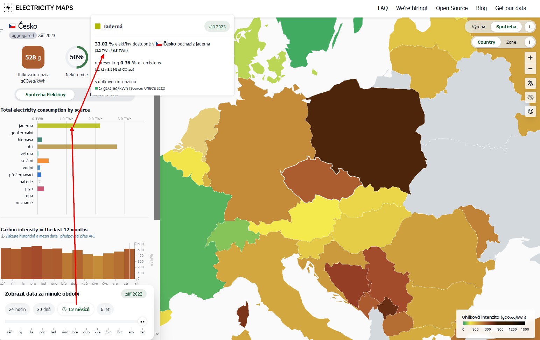This screenshot has width=540, height=340.
Task: Click the Get our data link
Action: [511, 8]
